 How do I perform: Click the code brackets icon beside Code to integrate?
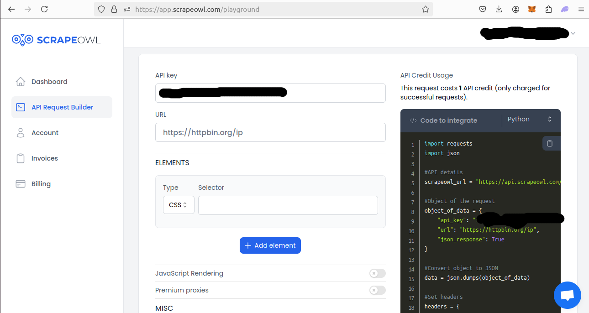tap(413, 120)
